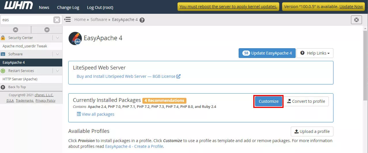
Task: Click the Update EasyApache 4 button
Action: (267, 53)
